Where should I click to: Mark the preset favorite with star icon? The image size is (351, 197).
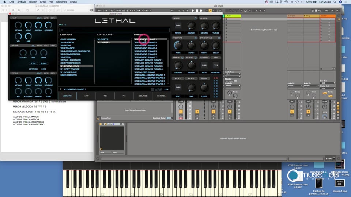pyautogui.click(x=60, y=89)
